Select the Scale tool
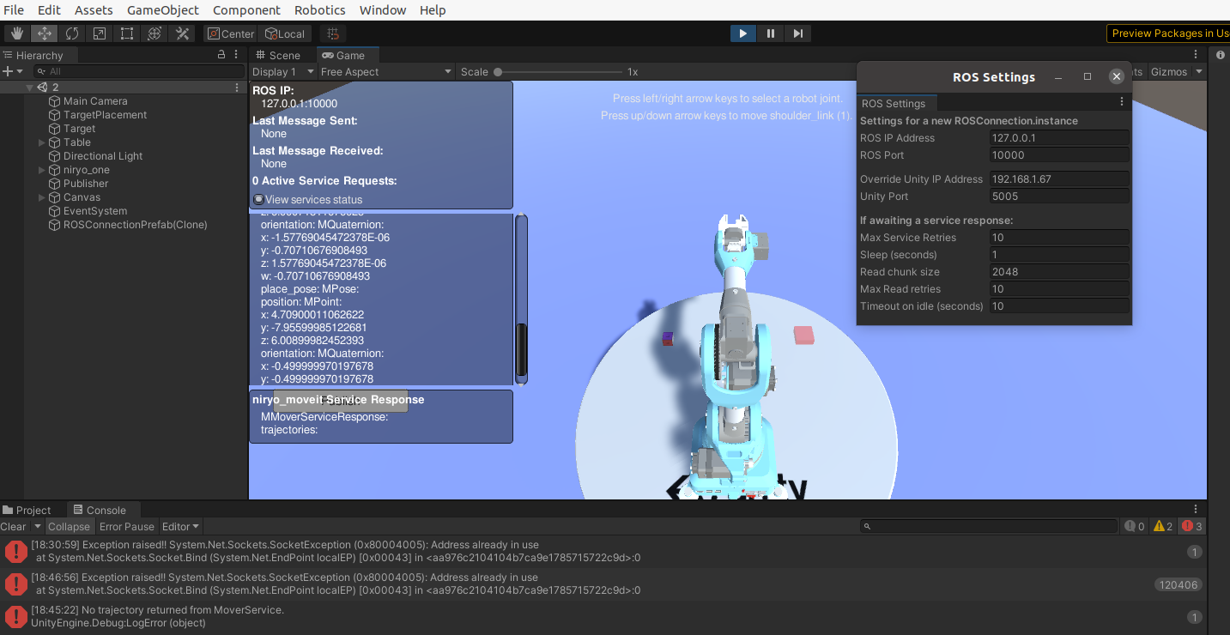The height and width of the screenshot is (635, 1230). click(100, 33)
